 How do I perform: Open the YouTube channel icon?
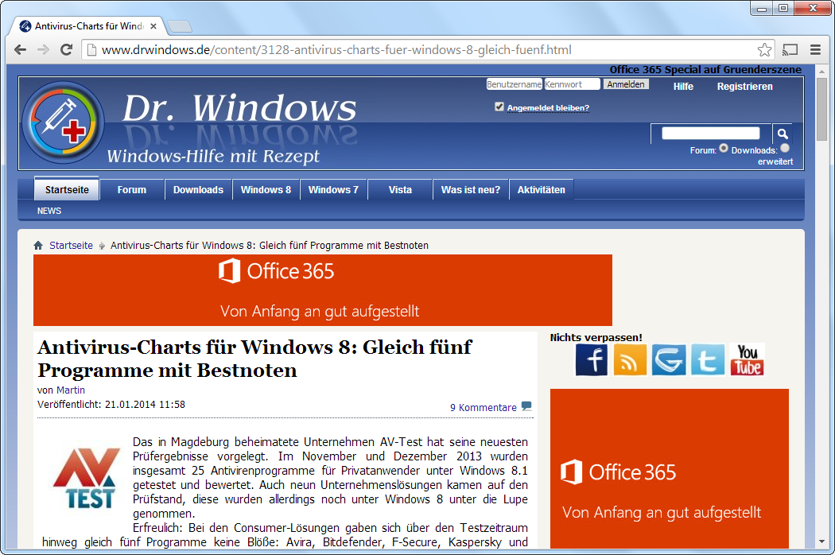tap(747, 359)
